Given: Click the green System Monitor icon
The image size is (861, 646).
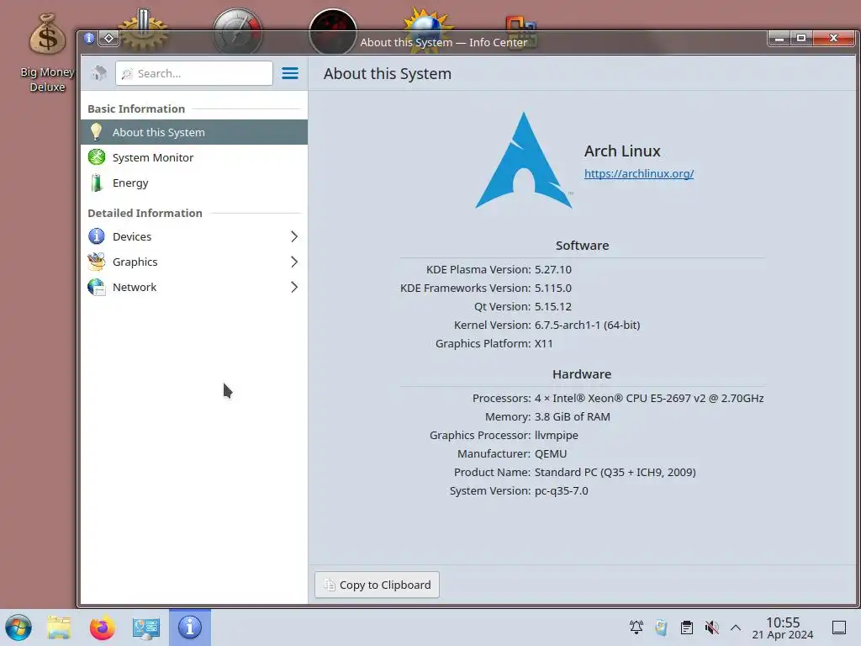Looking at the screenshot, I should 97,157.
